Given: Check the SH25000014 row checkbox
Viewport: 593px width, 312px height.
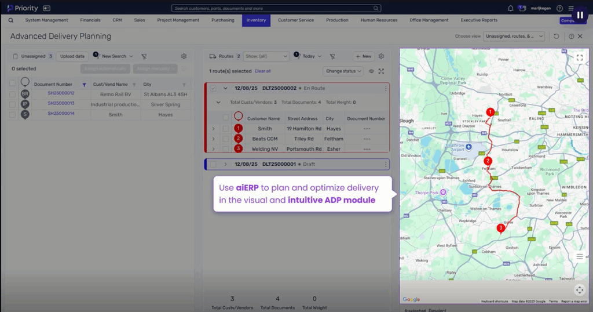Looking at the screenshot, I should point(13,114).
